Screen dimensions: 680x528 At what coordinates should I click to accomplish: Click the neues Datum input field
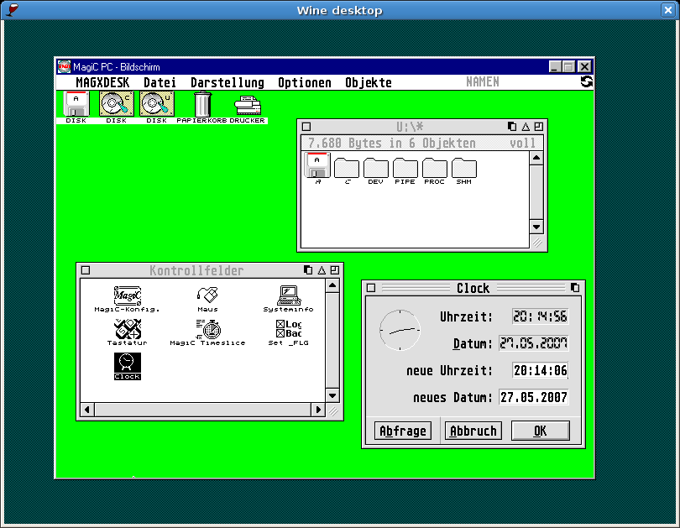click(x=534, y=398)
